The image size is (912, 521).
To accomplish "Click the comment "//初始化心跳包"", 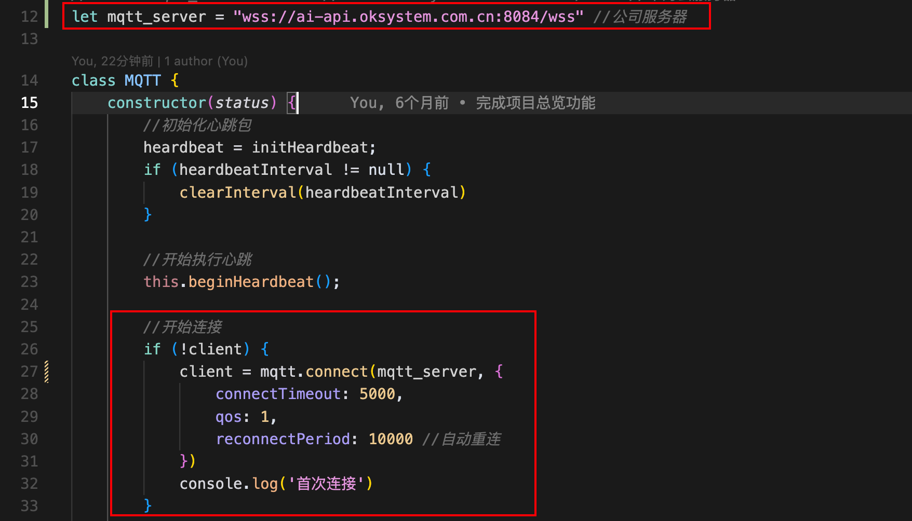I will click(197, 125).
